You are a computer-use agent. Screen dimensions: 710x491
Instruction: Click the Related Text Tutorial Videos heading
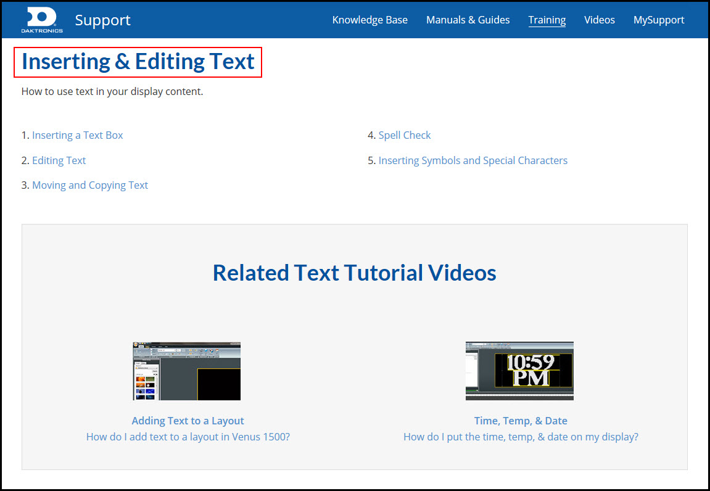pos(354,273)
